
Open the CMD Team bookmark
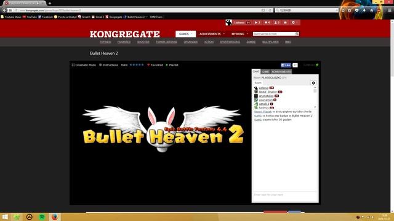tap(156, 17)
